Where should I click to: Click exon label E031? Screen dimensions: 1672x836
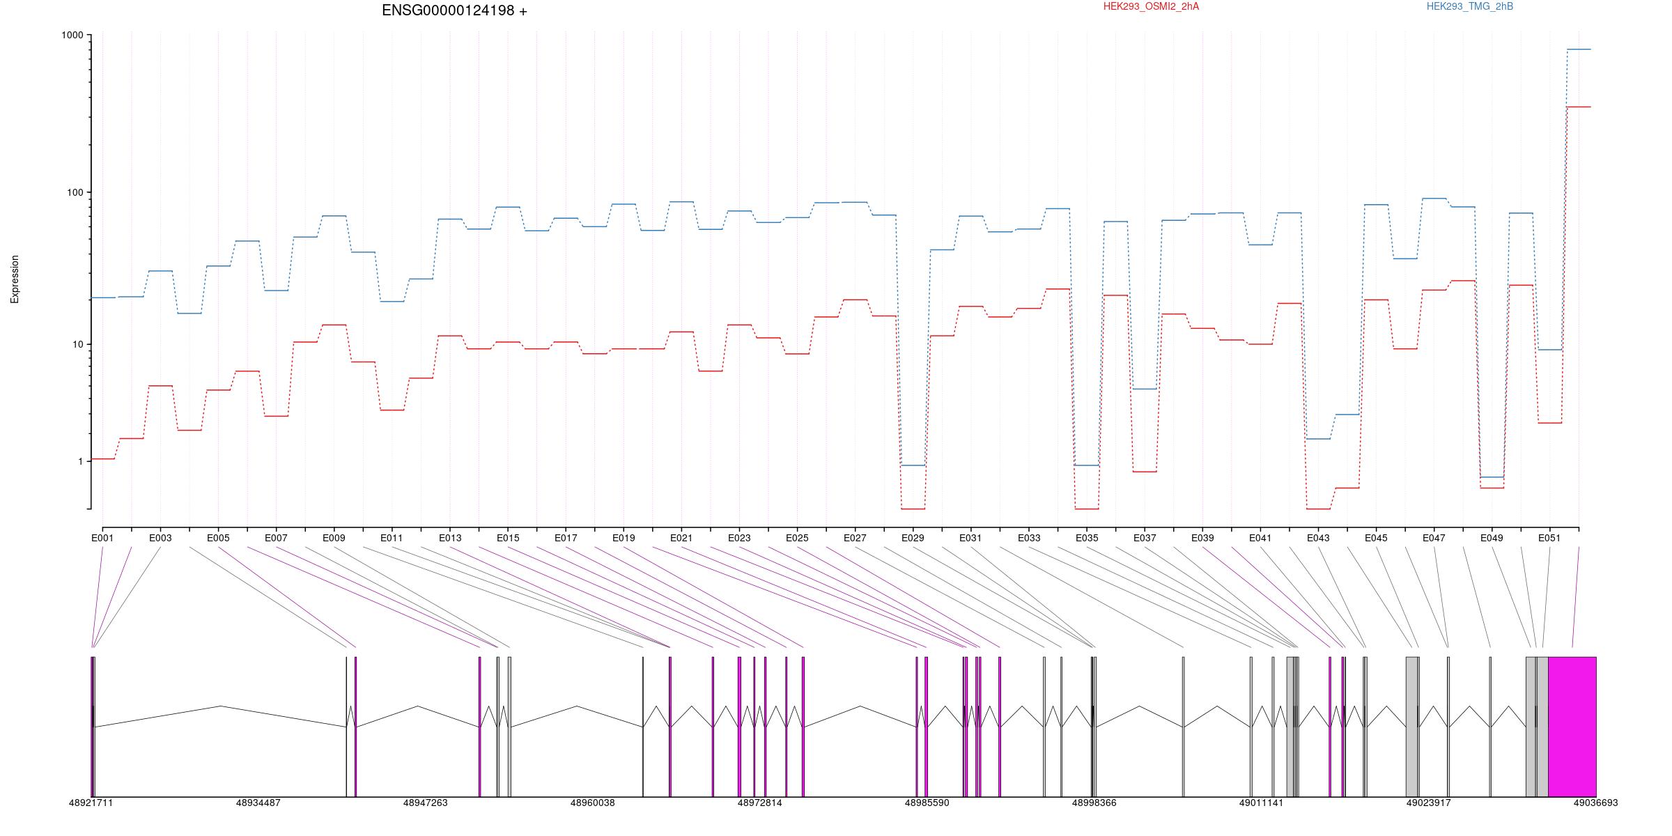970,538
